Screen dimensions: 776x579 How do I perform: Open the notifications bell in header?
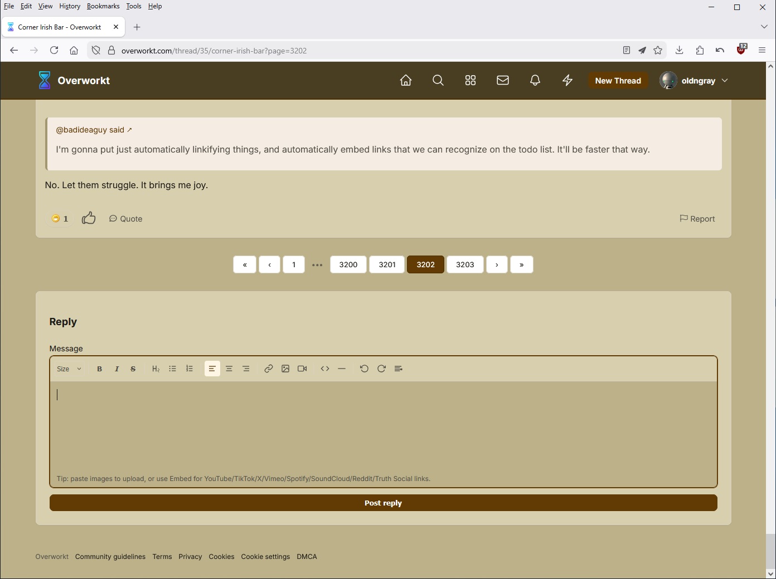[535, 81]
